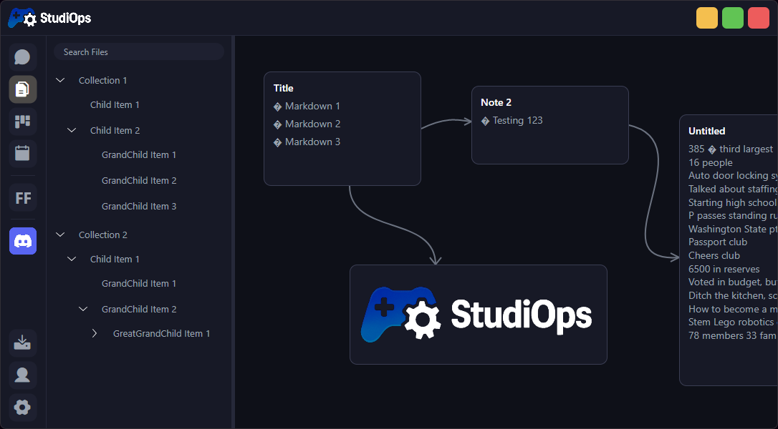Open the user profile icon
The width and height of the screenshot is (778, 429).
pos(21,375)
